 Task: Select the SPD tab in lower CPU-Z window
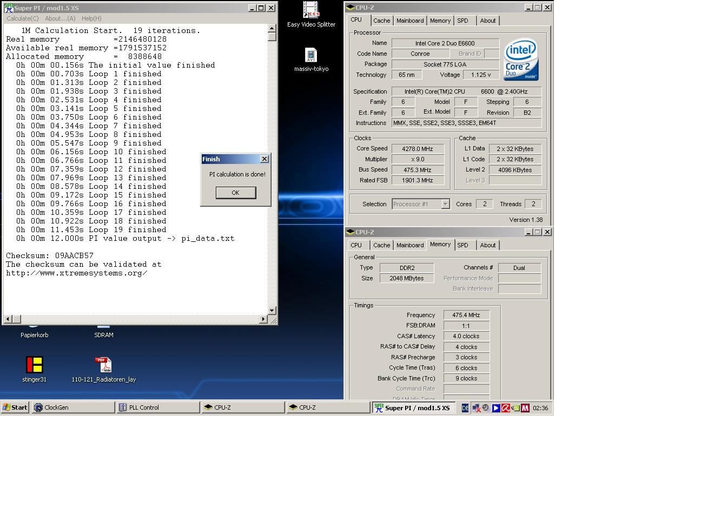(x=462, y=245)
